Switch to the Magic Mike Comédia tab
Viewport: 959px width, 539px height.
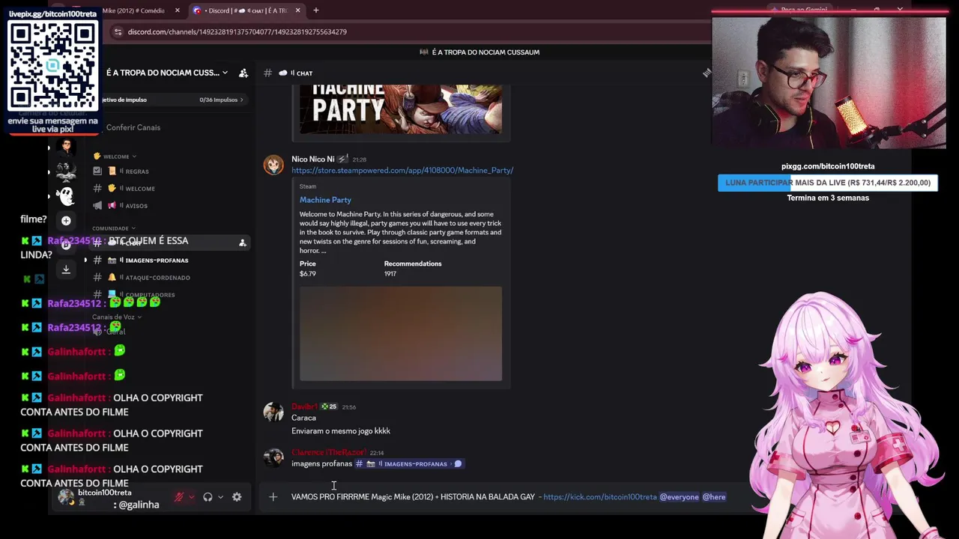pos(139,10)
